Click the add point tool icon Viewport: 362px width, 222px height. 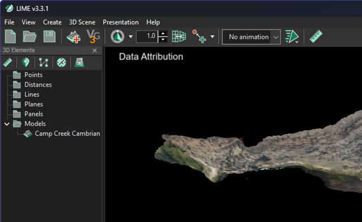199,36
